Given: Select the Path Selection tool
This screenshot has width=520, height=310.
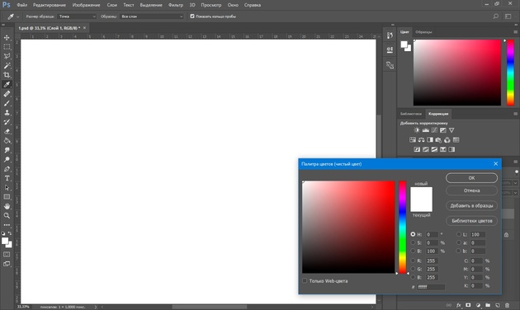Looking at the screenshot, I should point(7,187).
